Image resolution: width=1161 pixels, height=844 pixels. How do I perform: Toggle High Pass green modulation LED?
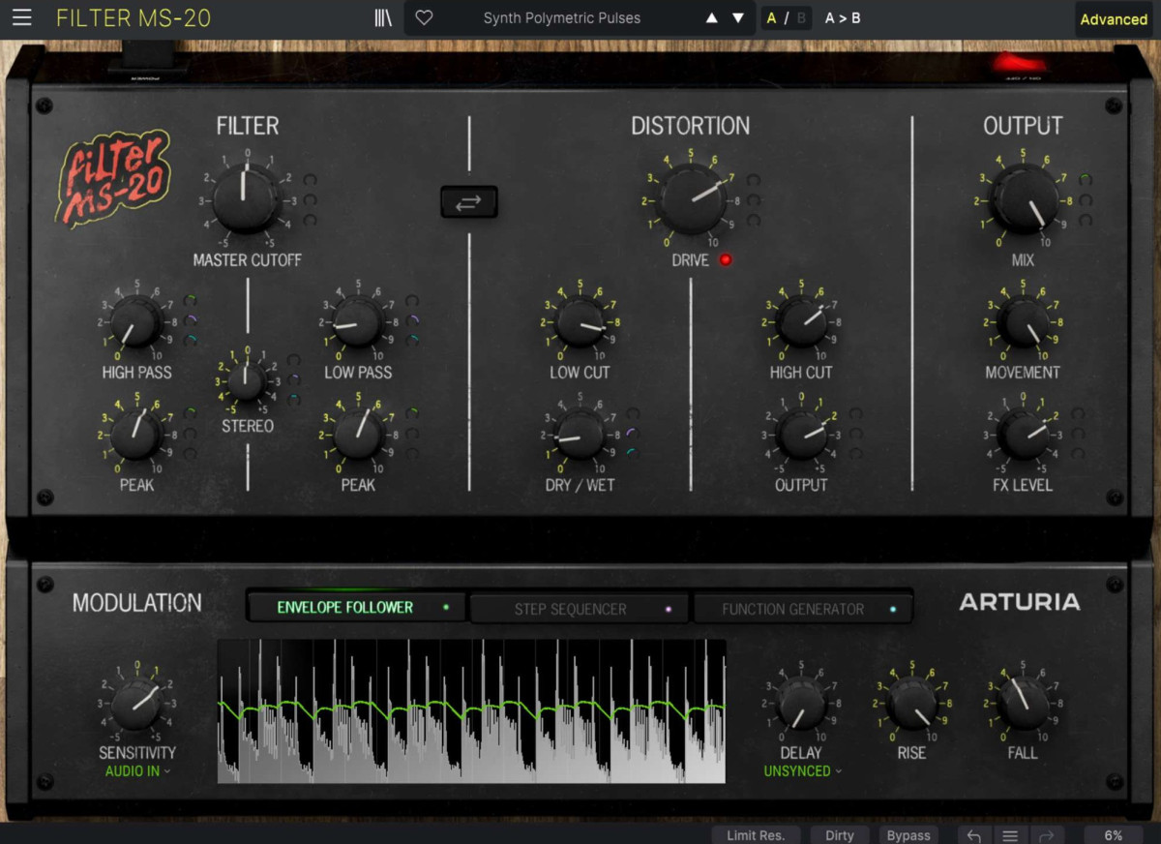pos(191,300)
